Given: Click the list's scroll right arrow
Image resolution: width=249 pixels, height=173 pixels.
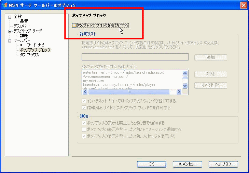Looking at the screenshot, I should click(179, 92).
